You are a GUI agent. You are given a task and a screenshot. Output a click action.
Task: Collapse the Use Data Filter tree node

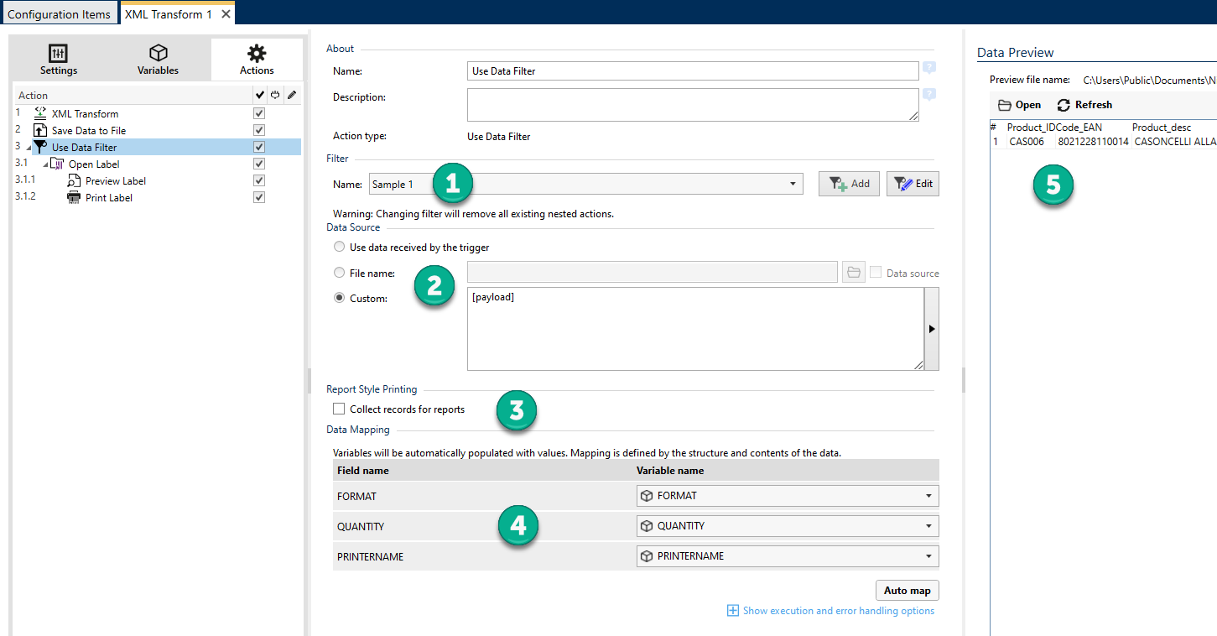(x=29, y=148)
